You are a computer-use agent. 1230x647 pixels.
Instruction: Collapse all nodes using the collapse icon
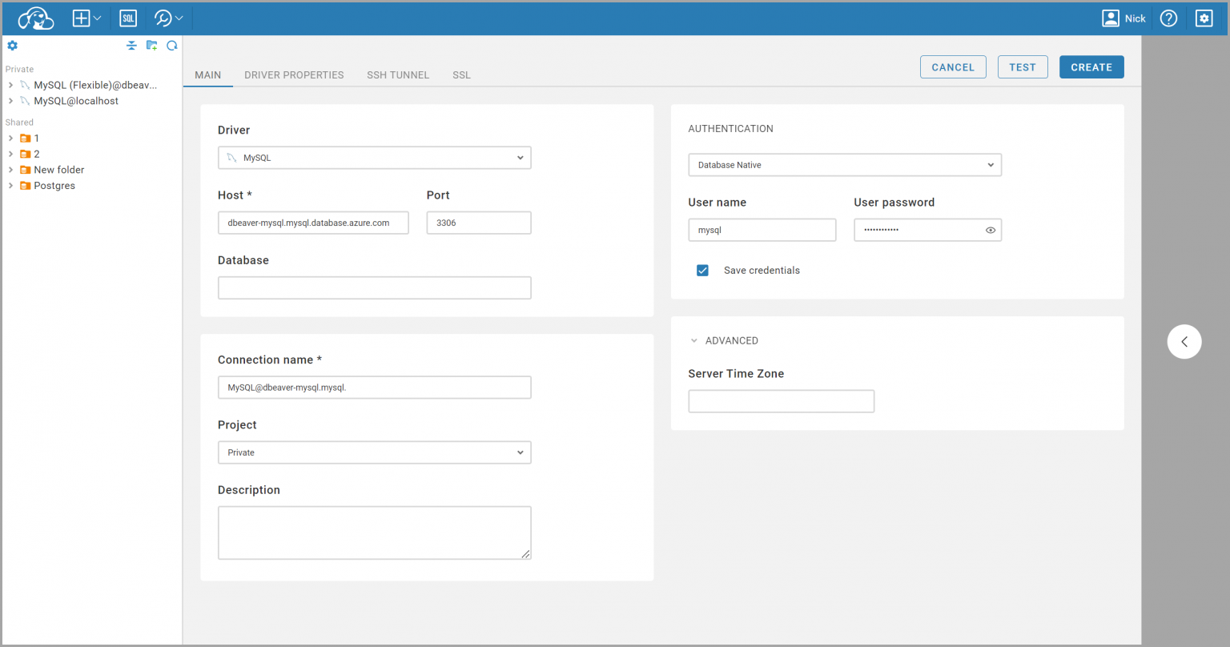click(x=132, y=46)
